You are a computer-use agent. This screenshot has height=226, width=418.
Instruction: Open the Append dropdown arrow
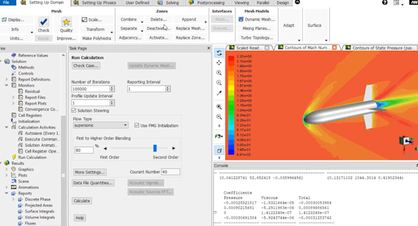tap(205, 21)
